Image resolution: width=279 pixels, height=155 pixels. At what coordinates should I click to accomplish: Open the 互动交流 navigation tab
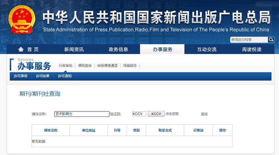pyautogui.click(x=207, y=50)
